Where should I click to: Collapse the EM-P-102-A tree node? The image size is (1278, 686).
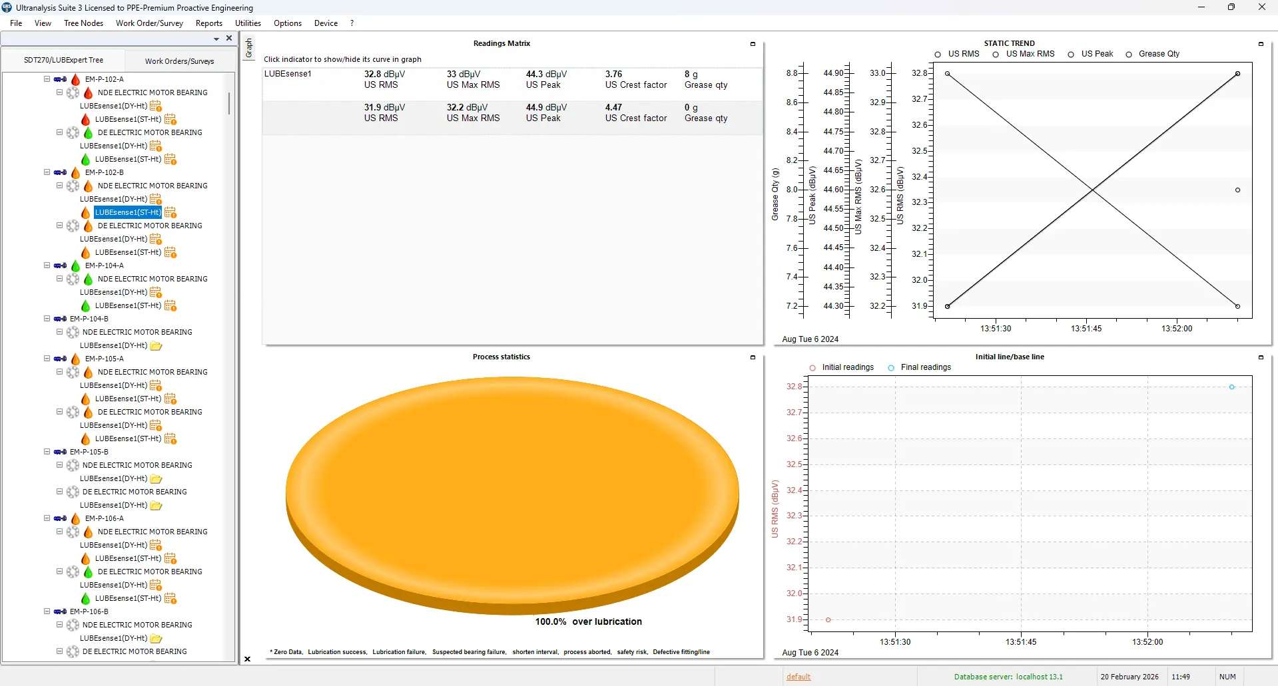47,79
